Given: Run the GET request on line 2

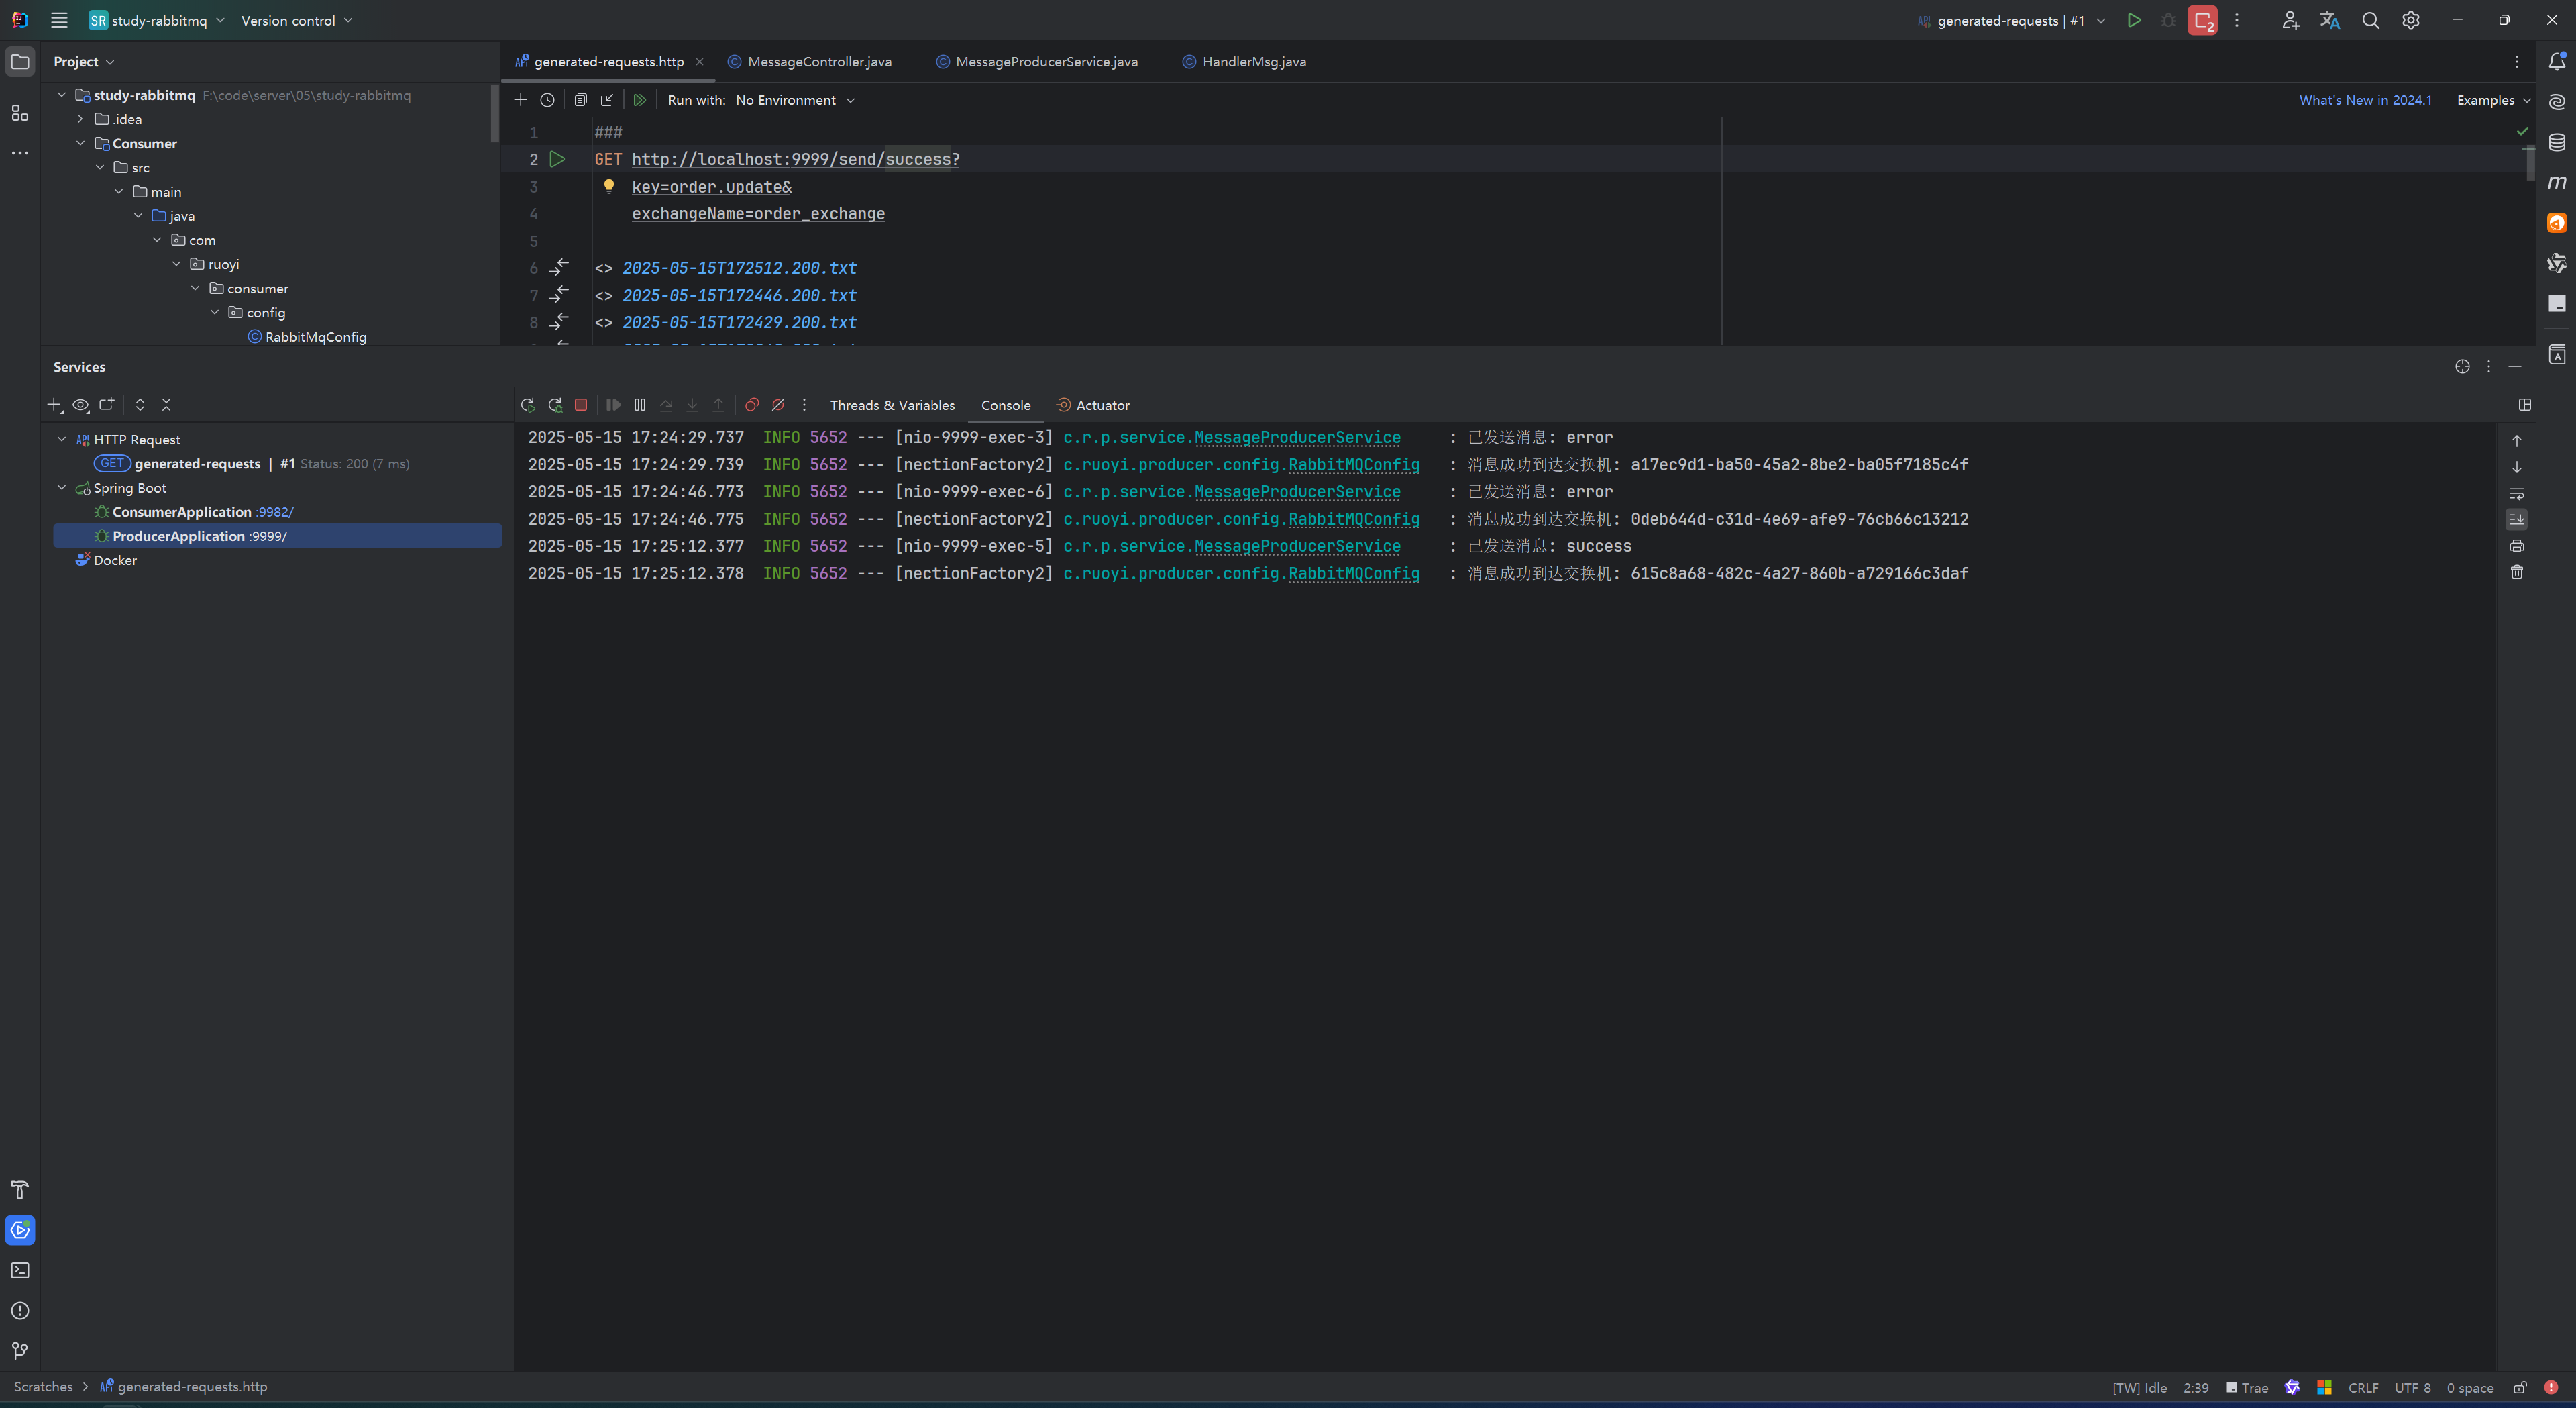Looking at the screenshot, I should [558, 159].
